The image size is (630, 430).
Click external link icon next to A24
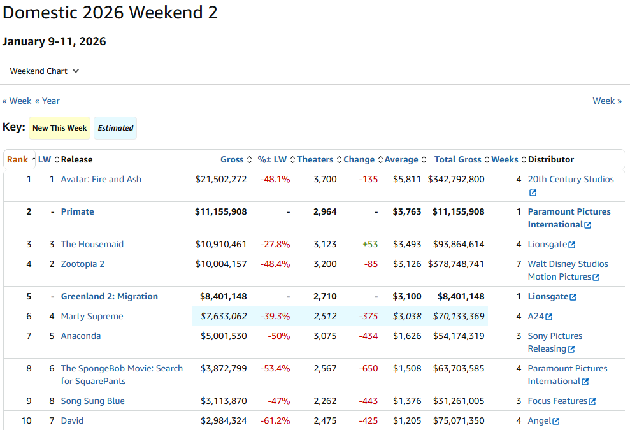point(548,317)
